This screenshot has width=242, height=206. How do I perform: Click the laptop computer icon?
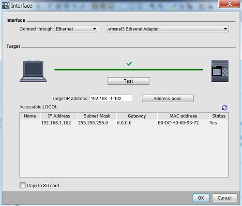33,71
